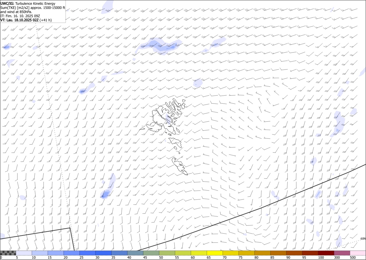
Task: Choose the 50–55 olive green legend swatch
Action: pos(167,253)
